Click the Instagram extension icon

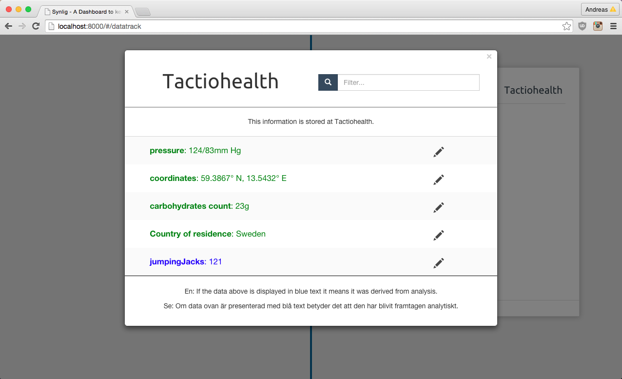tap(598, 26)
